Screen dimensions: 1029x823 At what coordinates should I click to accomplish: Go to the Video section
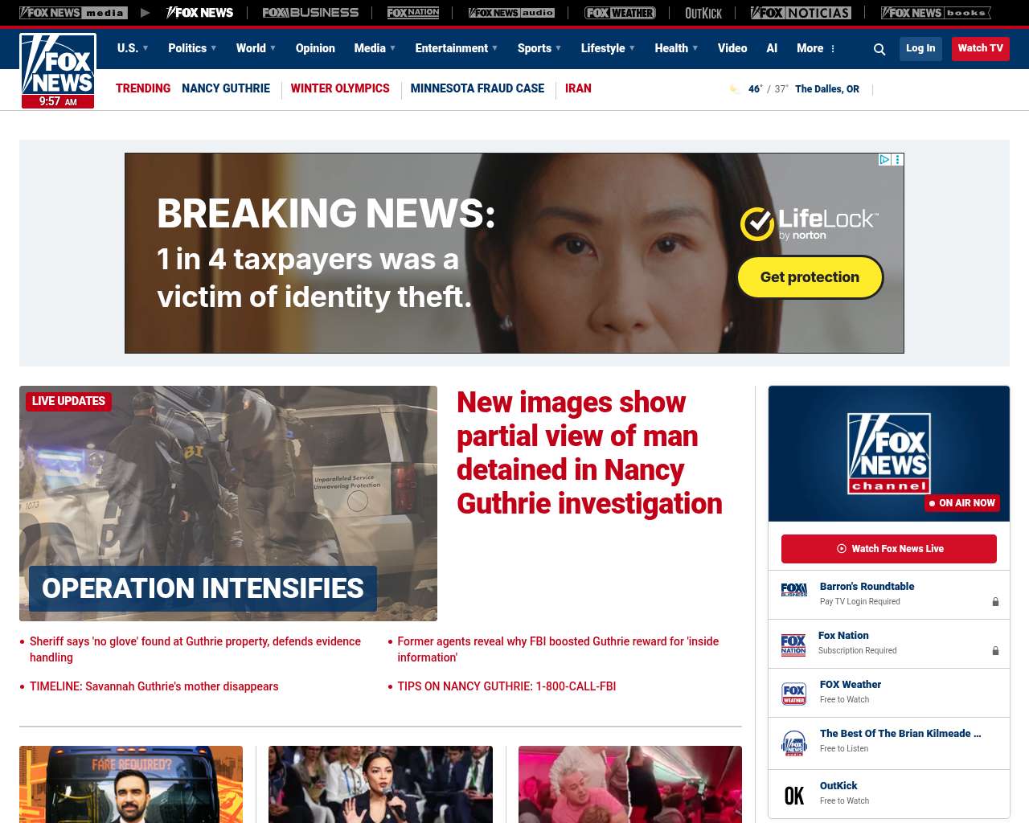(732, 48)
